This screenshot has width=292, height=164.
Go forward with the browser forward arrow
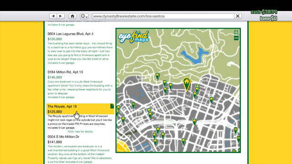point(61,16)
